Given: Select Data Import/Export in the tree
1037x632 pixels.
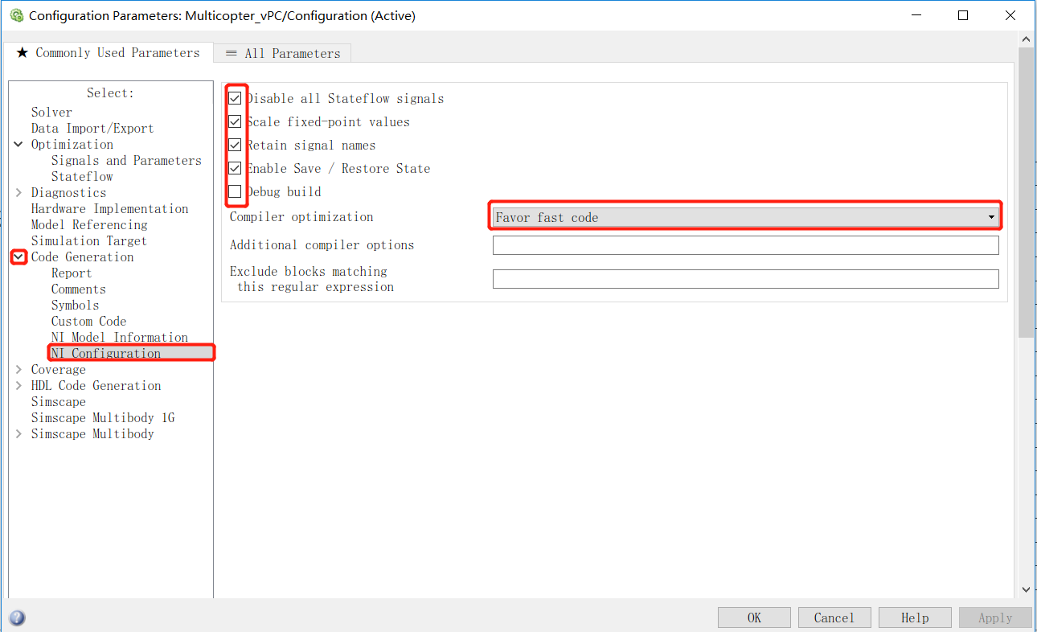Looking at the screenshot, I should pyautogui.click(x=92, y=129).
